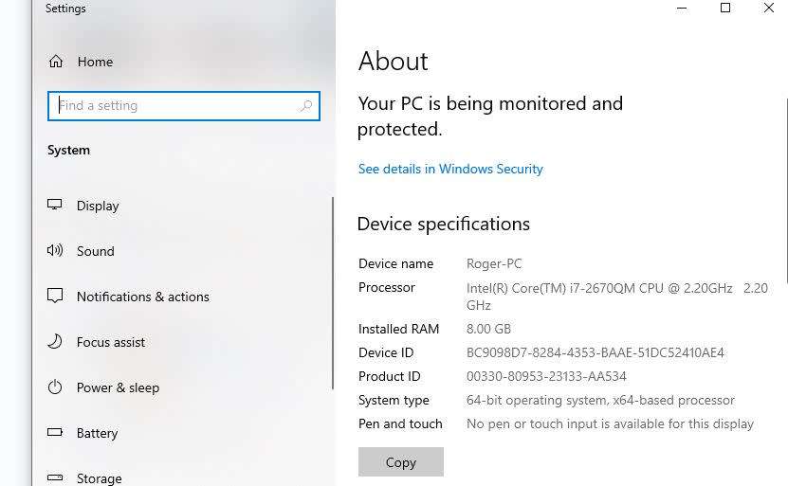Click the Storage drive icon
Viewport: 788px width, 486px height.
[55, 478]
